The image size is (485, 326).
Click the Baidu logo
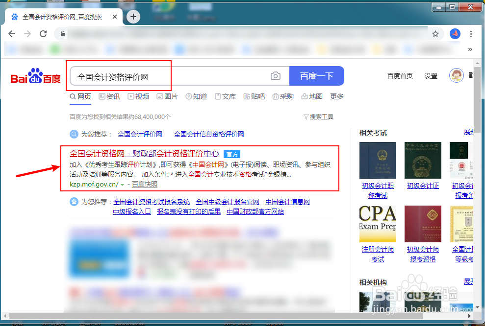click(35, 76)
